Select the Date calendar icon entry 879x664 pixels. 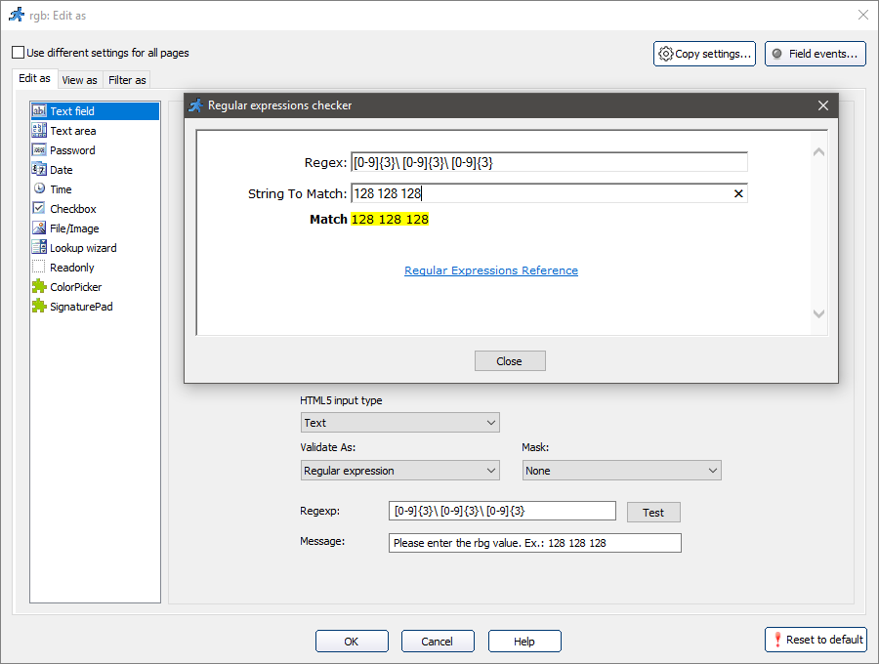[39, 170]
